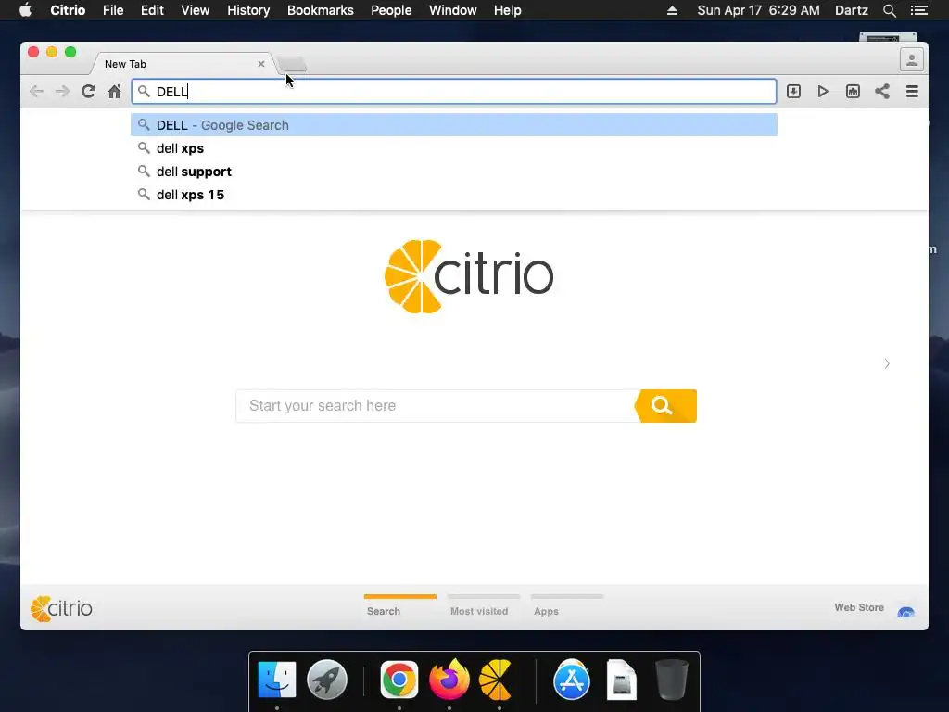Viewport: 949px width, 712px height.
Task: Select the New Tab tab
Action: [x=182, y=64]
